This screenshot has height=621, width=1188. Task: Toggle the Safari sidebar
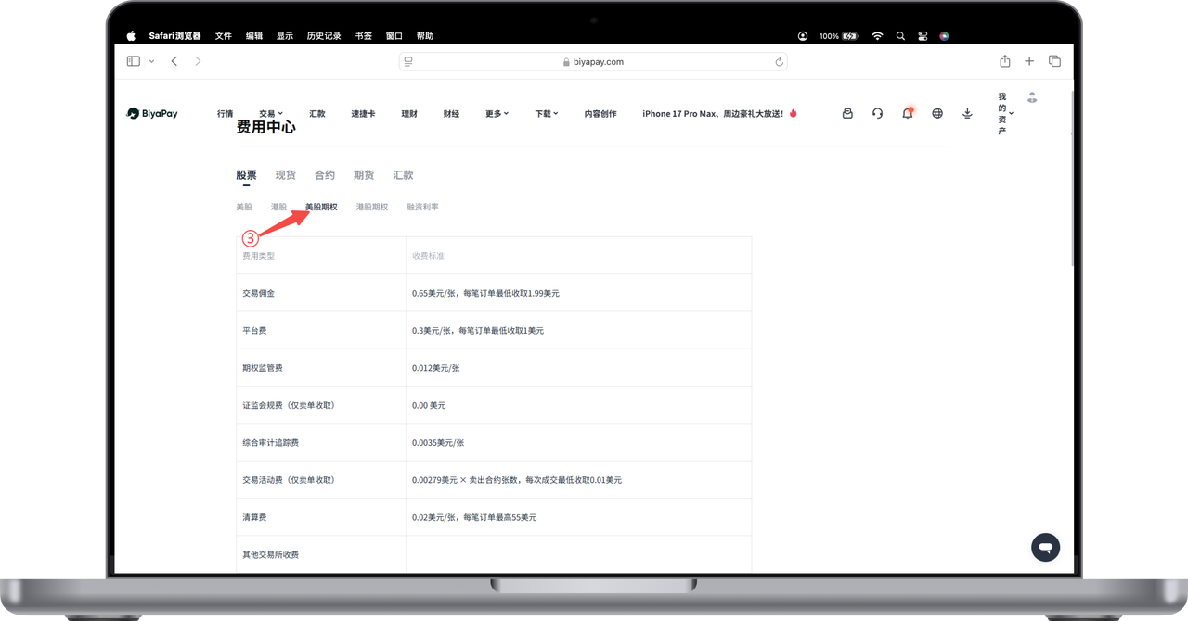(x=134, y=61)
